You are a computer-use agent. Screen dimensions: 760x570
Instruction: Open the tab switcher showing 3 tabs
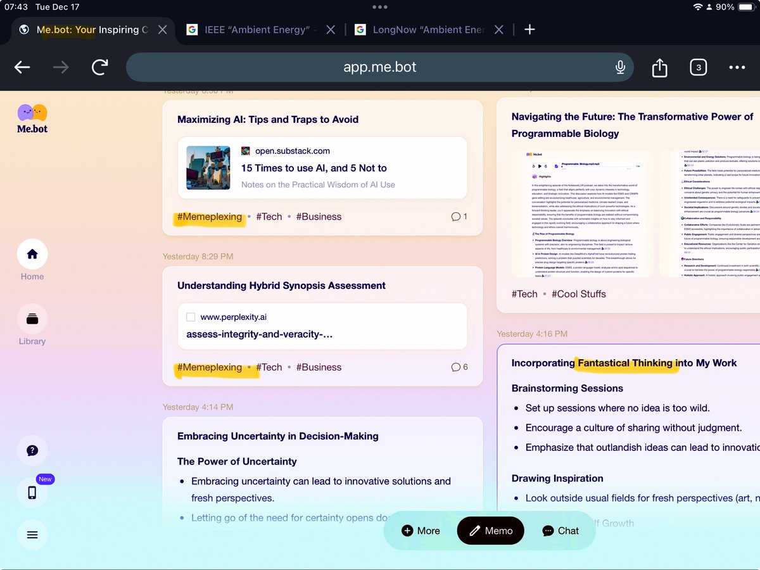(x=698, y=67)
